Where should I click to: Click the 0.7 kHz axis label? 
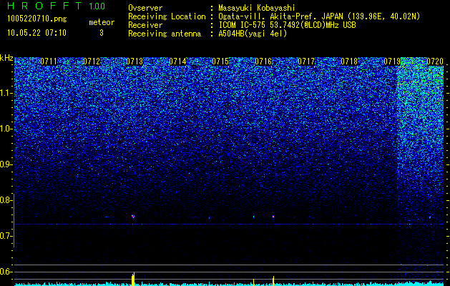tap(6, 236)
